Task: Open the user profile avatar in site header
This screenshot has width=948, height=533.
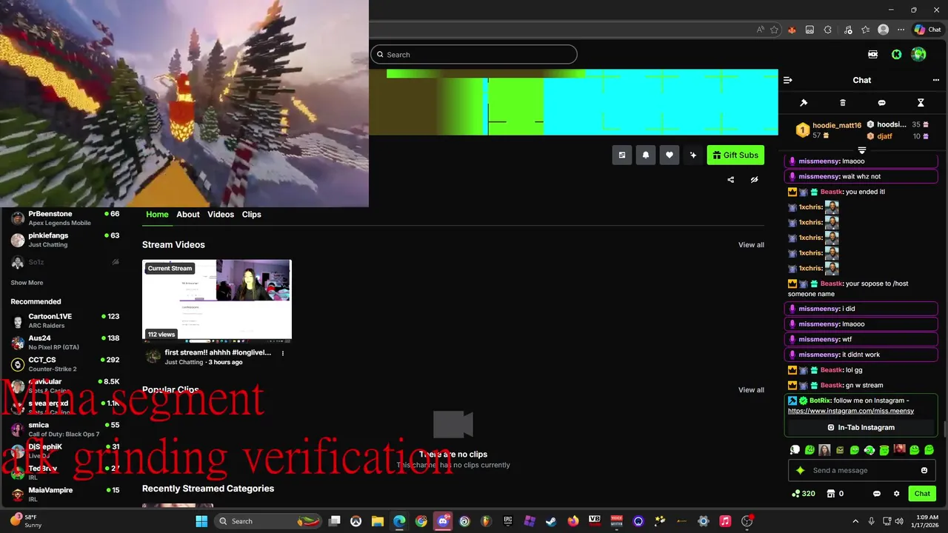Action: coord(918,54)
